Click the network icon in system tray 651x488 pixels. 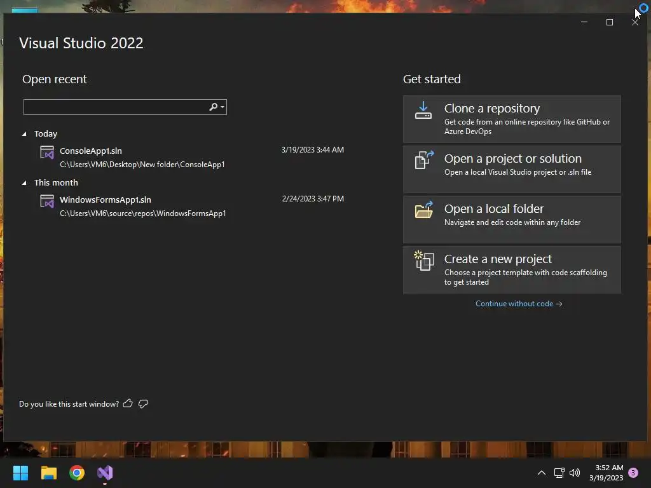(559, 473)
